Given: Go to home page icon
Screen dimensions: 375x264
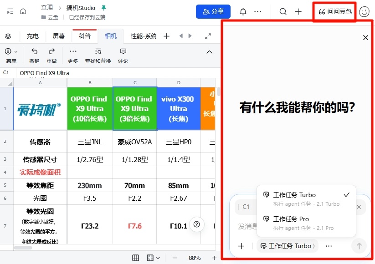Looking at the screenshot, I should 23,11.
